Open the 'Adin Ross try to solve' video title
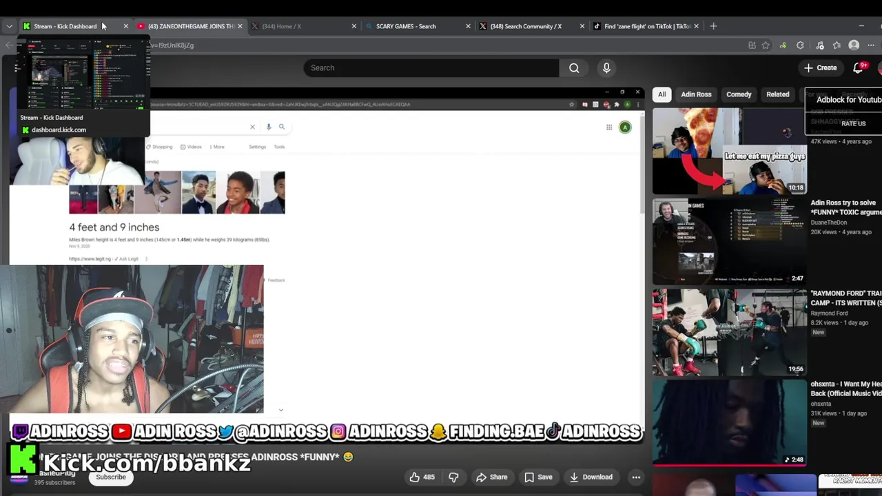The image size is (882, 496). [846, 207]
